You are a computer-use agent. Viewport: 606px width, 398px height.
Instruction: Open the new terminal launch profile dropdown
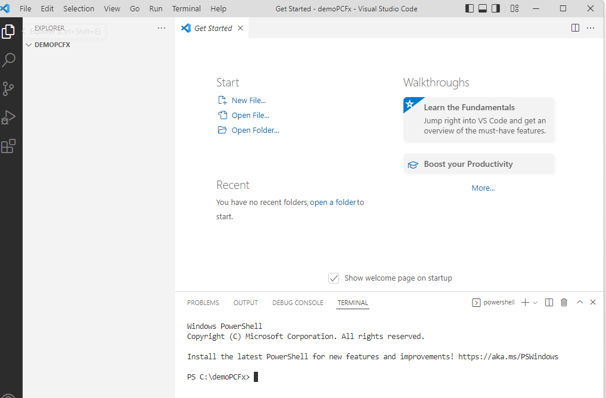(x=535, y=303)
